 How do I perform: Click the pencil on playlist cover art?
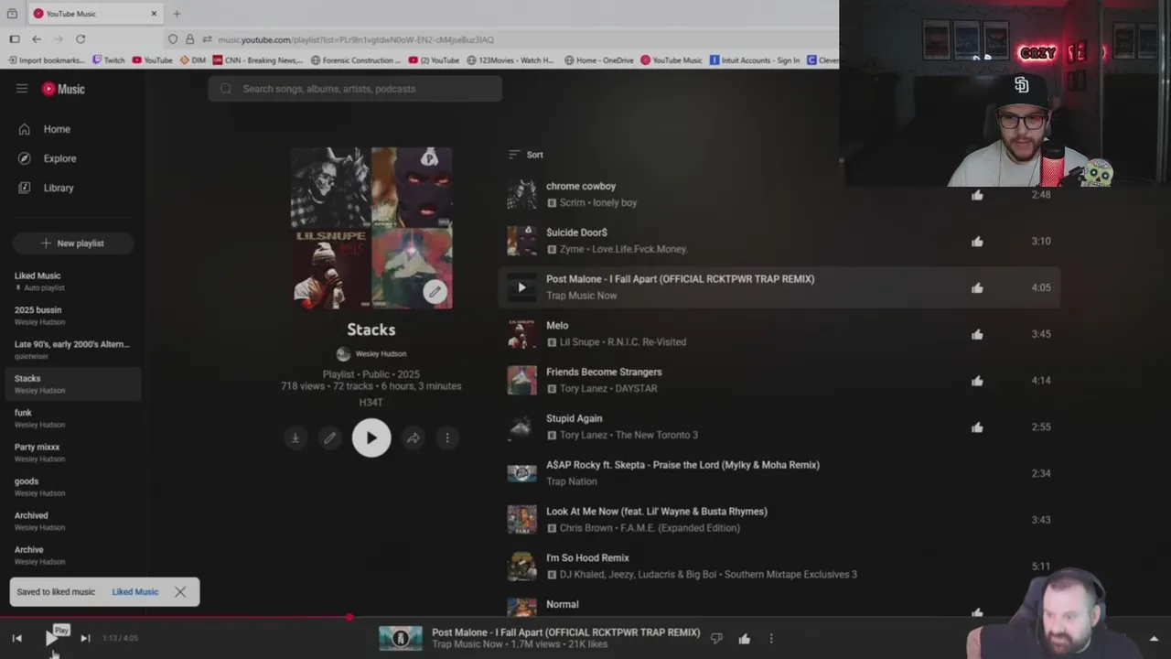click(435, 292)
